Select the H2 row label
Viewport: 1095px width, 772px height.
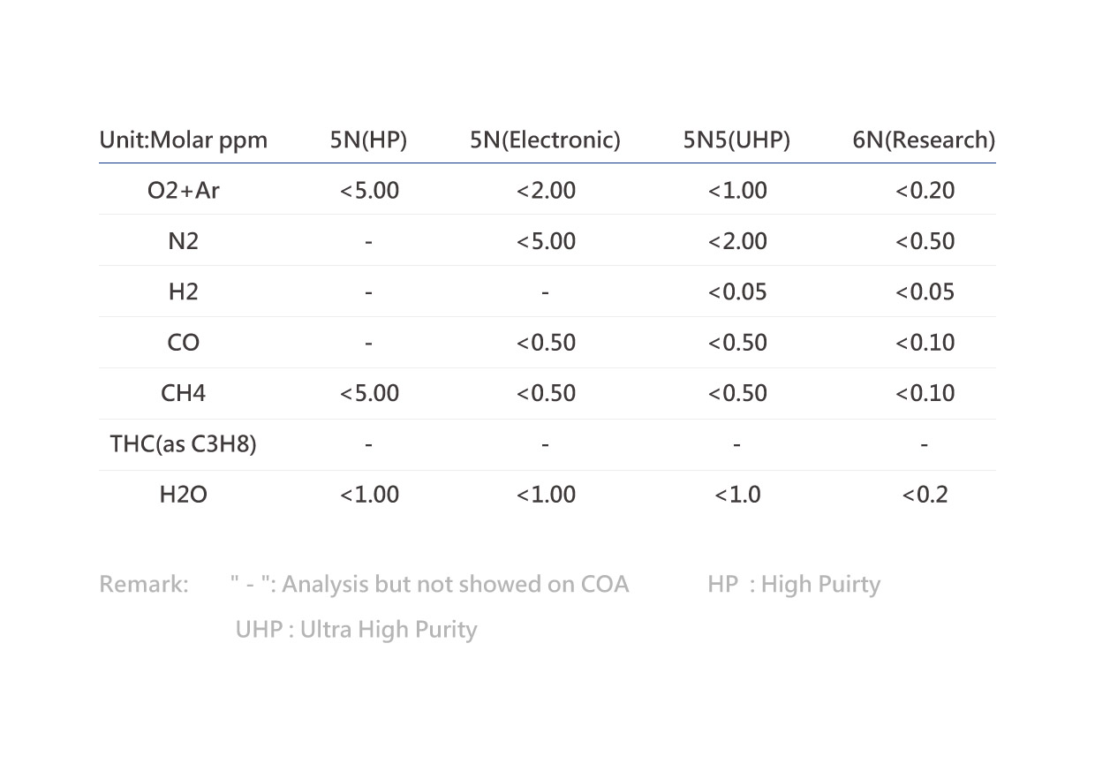pos(183,292)
